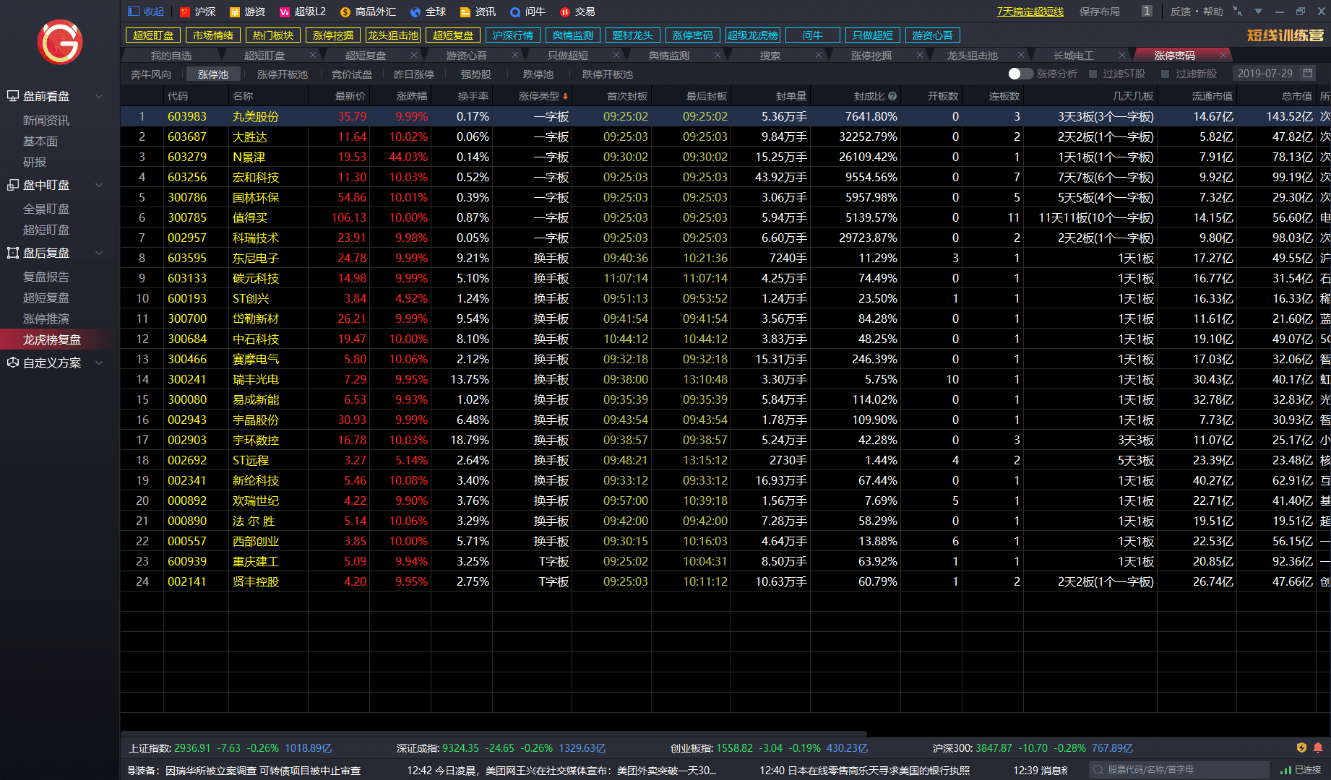This screenshot has width=1331, height=780.
Task: Close the 龙头狙击池 tab
Action: pyautogui.click(x=1021, y=55)
